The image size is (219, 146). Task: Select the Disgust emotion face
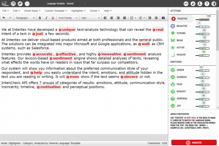point(173,91)
